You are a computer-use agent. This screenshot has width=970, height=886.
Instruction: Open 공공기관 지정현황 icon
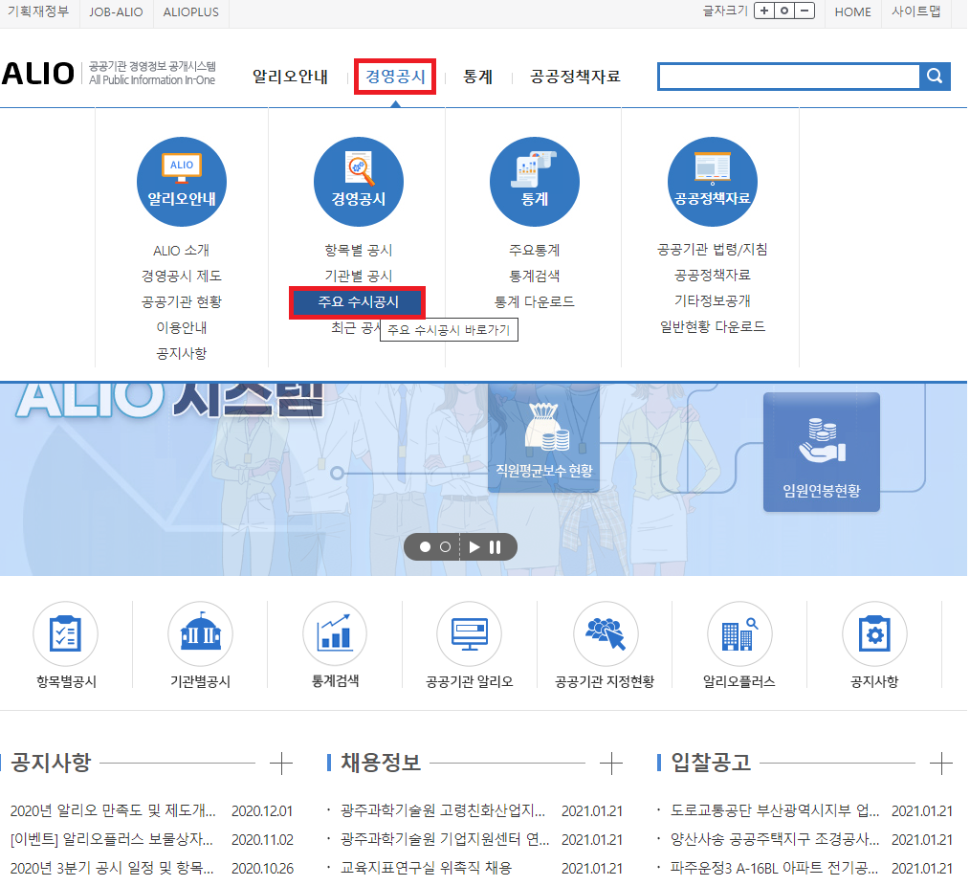(605, 634)
